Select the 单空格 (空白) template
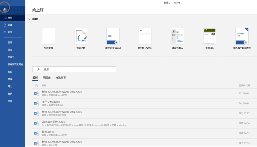257x147 pixels. (145, 39)
